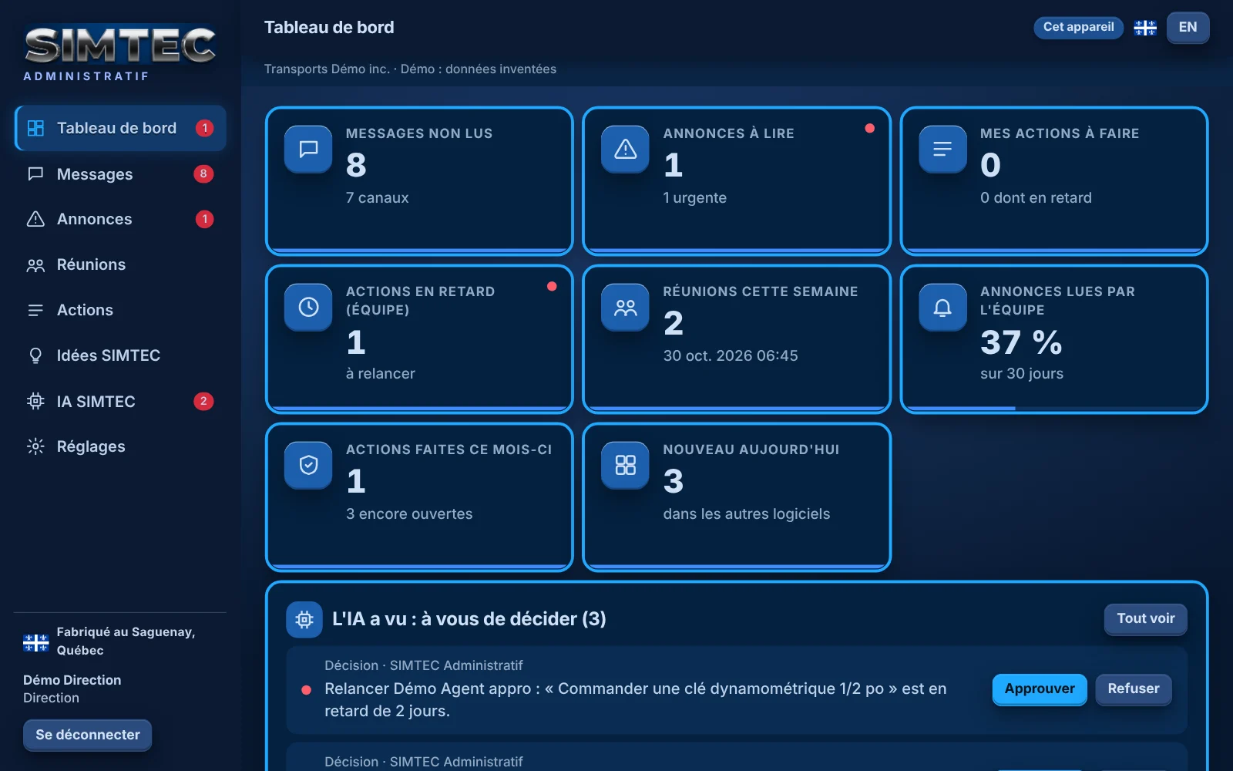Click Se déconnecter to log out
The image size is (1233, 771).
[88, 735]
